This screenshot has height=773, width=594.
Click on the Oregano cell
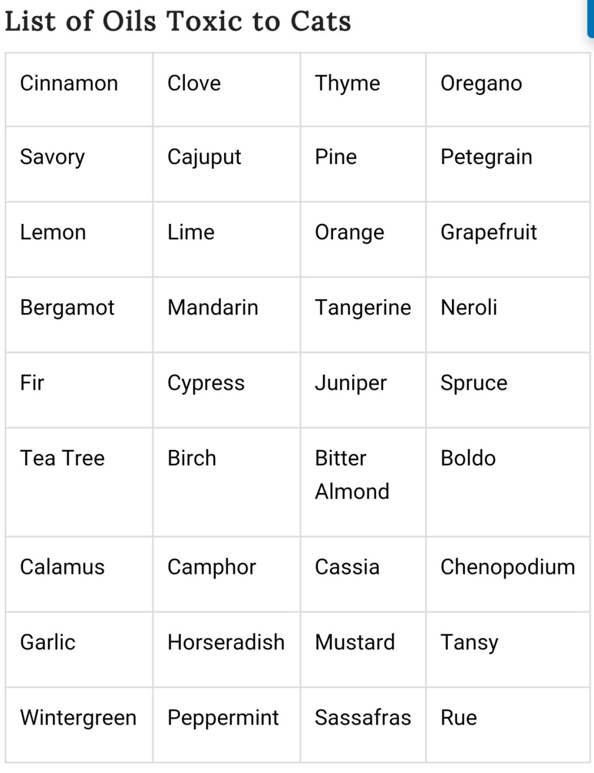(481, 84)
